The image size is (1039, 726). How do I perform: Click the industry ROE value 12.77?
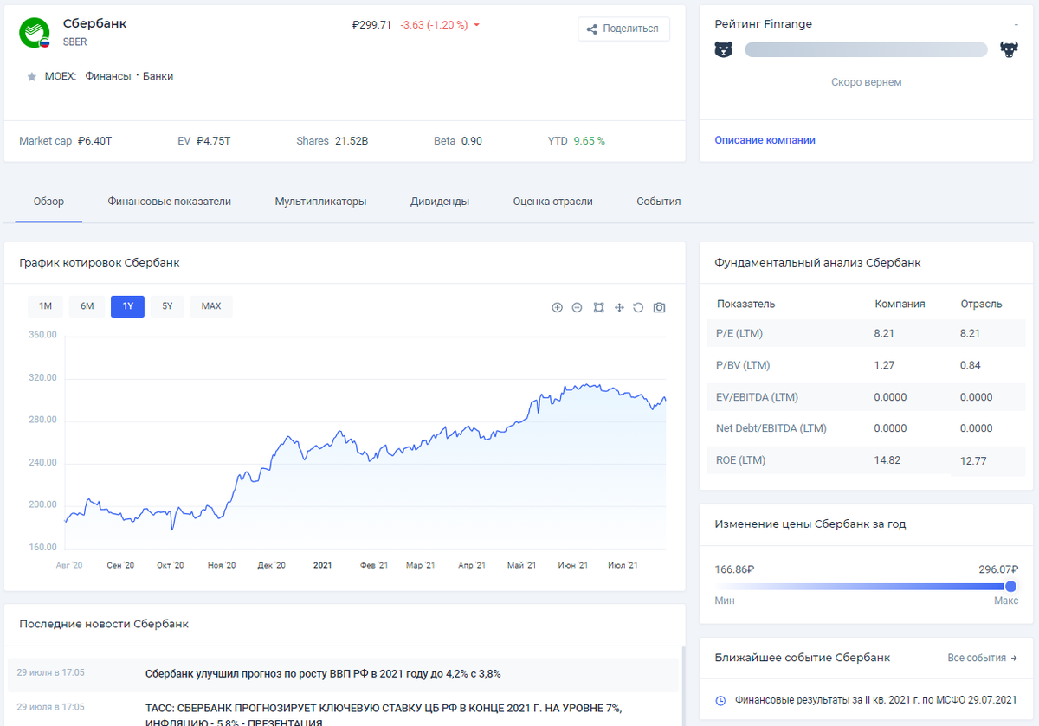(x=973, y=461)
